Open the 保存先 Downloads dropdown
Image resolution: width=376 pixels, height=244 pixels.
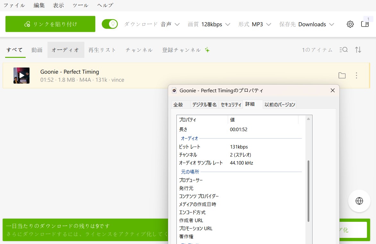(x=307, y=24)
